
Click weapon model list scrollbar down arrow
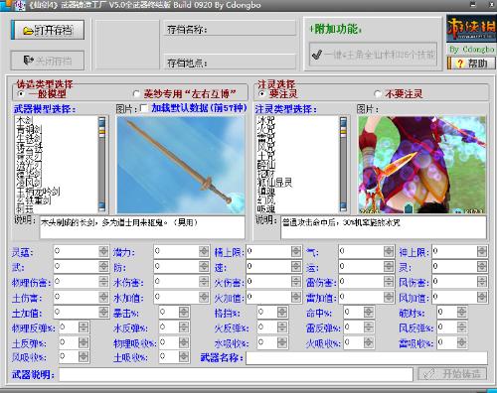101,206
